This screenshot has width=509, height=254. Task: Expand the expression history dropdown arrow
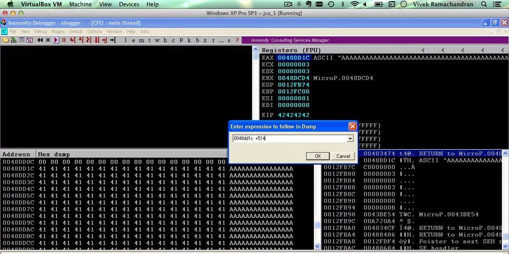pyautogui.click(x=350, y=139)
